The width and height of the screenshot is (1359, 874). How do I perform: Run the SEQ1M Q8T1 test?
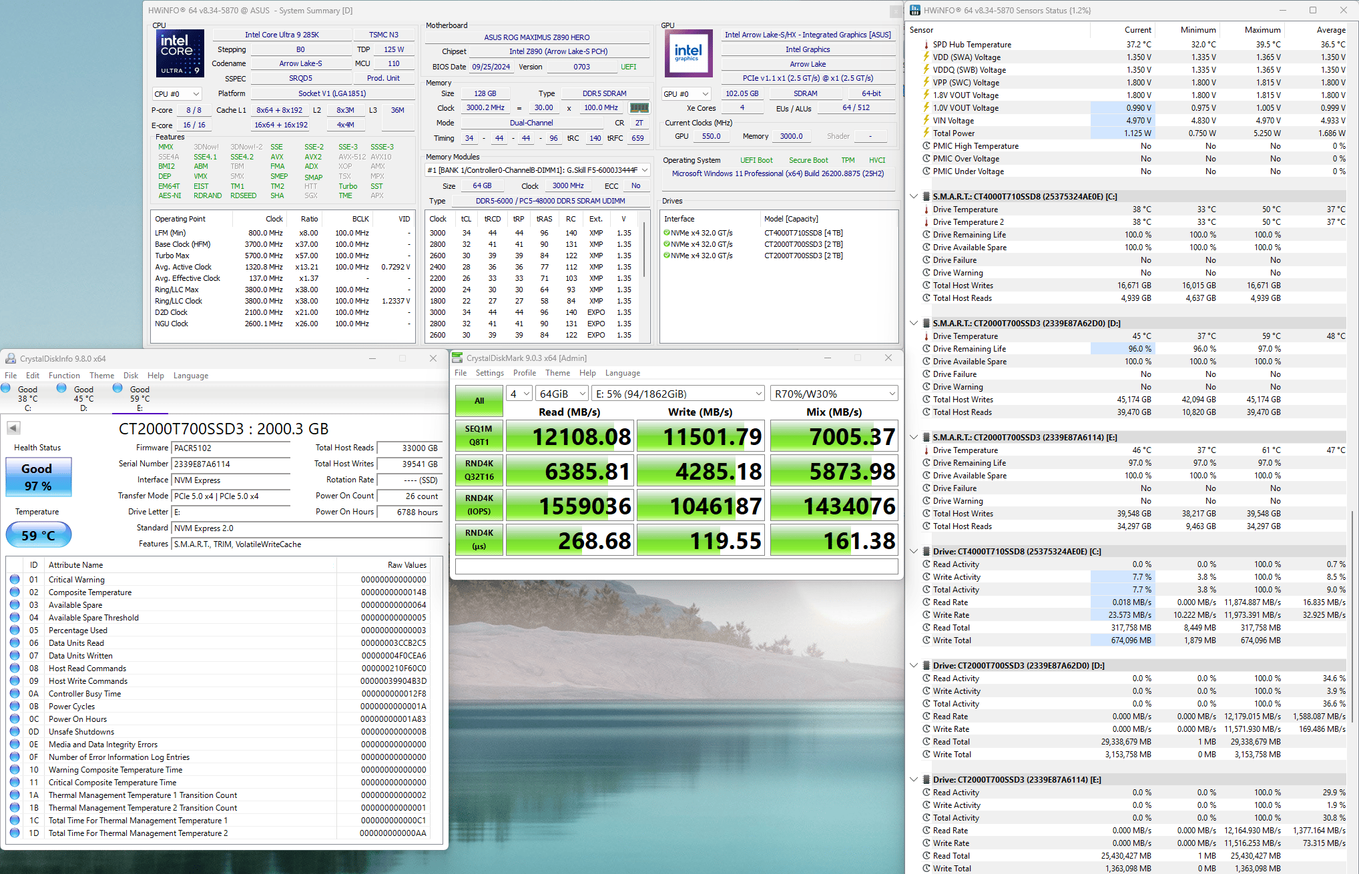(479, 436)
